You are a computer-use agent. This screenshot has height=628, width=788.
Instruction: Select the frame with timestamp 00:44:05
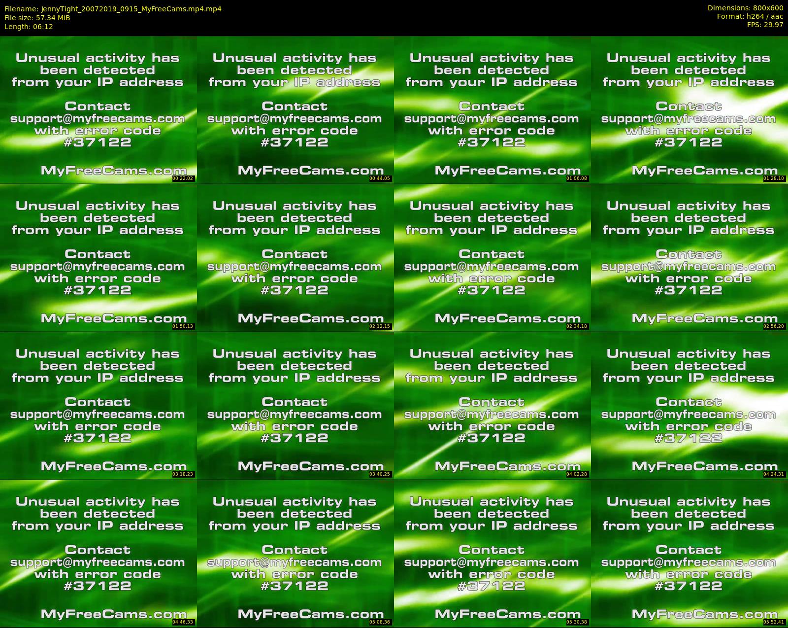click(295, 109)
